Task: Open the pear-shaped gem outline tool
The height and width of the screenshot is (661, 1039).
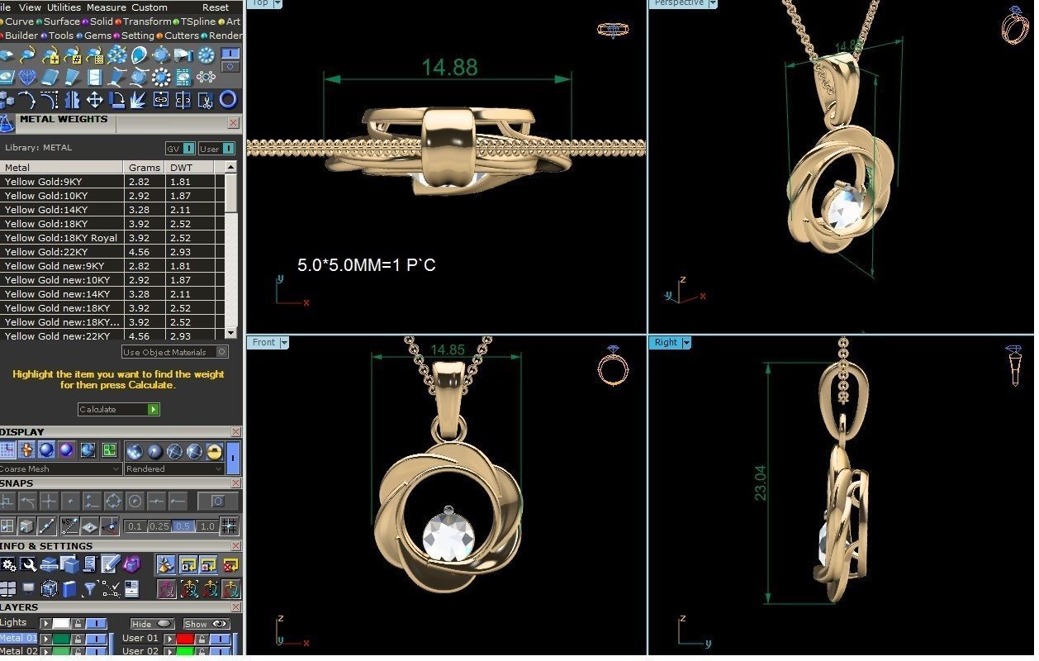Action: tap(139, 55)
